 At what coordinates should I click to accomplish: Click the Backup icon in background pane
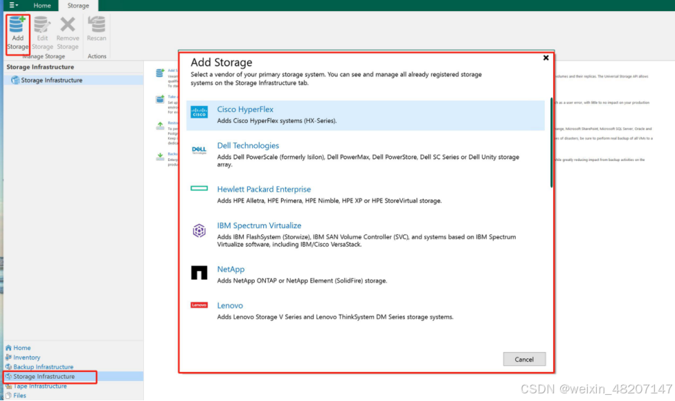tap(160, 156)
